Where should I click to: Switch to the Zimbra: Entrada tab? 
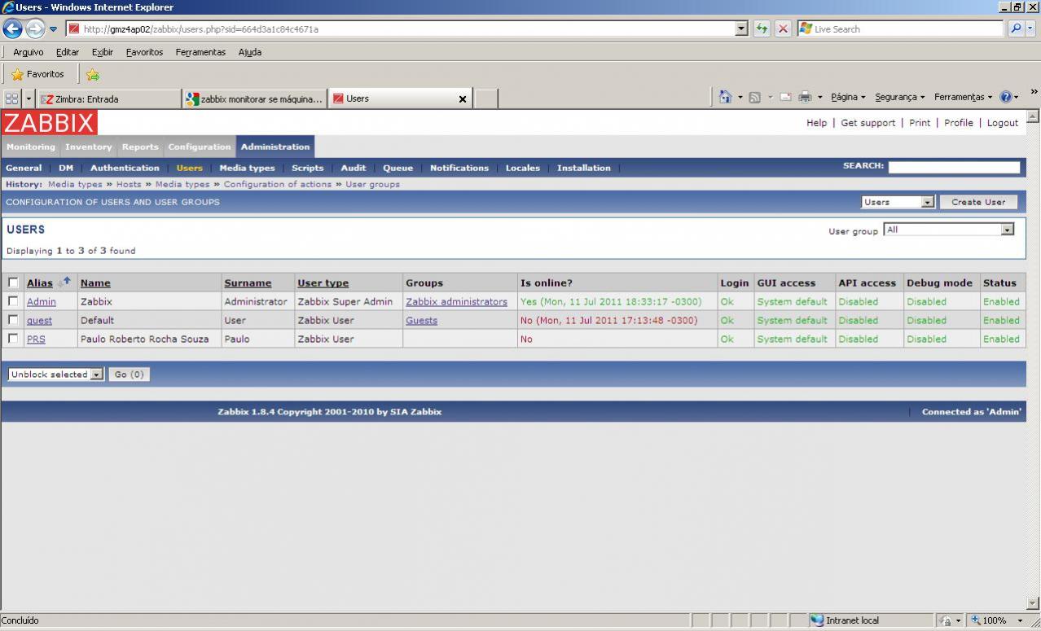click(x=108, y=99)
